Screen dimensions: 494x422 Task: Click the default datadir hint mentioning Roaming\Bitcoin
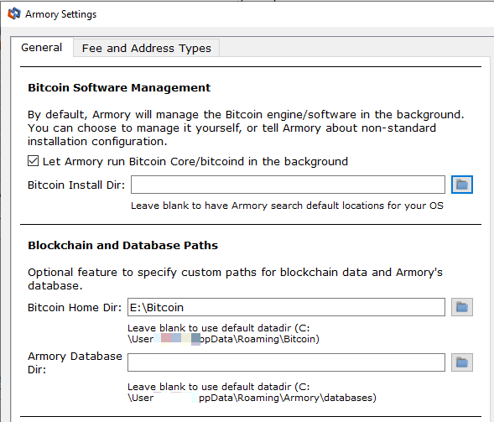pos(223,333)
